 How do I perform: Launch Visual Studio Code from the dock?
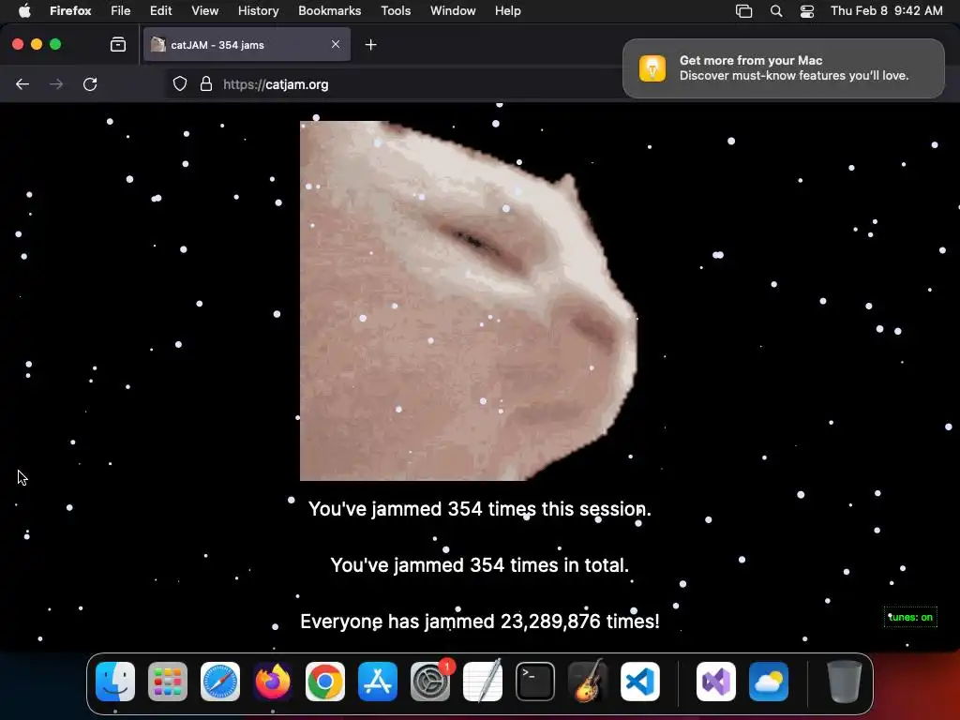639,682
